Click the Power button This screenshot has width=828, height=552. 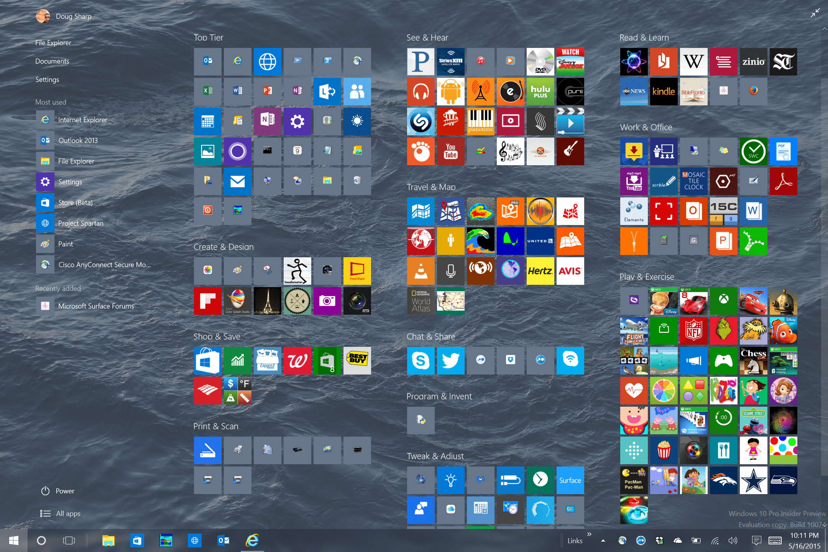(58, 491)
